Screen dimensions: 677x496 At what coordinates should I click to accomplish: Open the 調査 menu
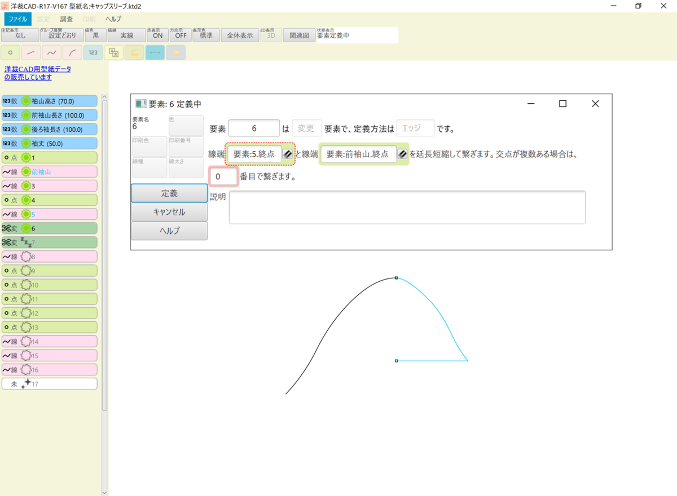click(x=67, y=19)
